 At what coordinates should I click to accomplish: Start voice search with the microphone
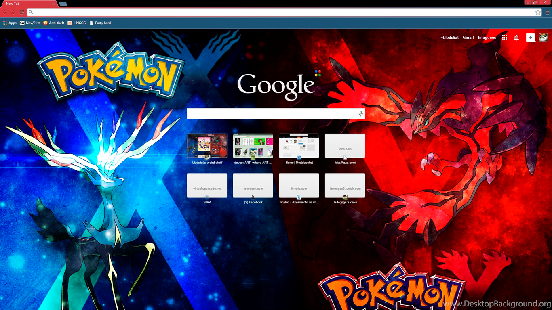(x=361, y=114)
